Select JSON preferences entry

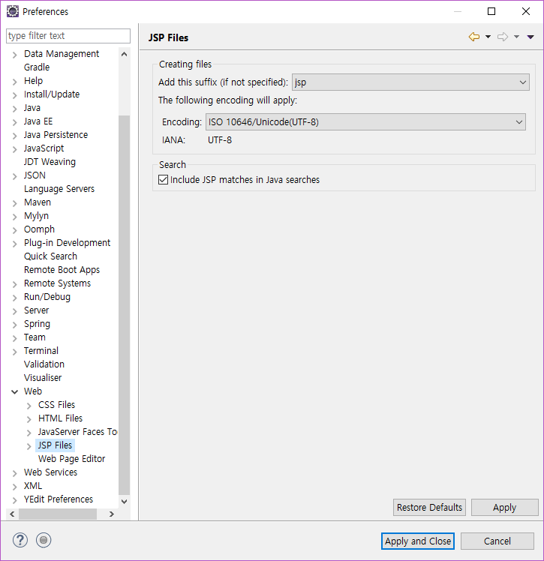click(35, 175)
